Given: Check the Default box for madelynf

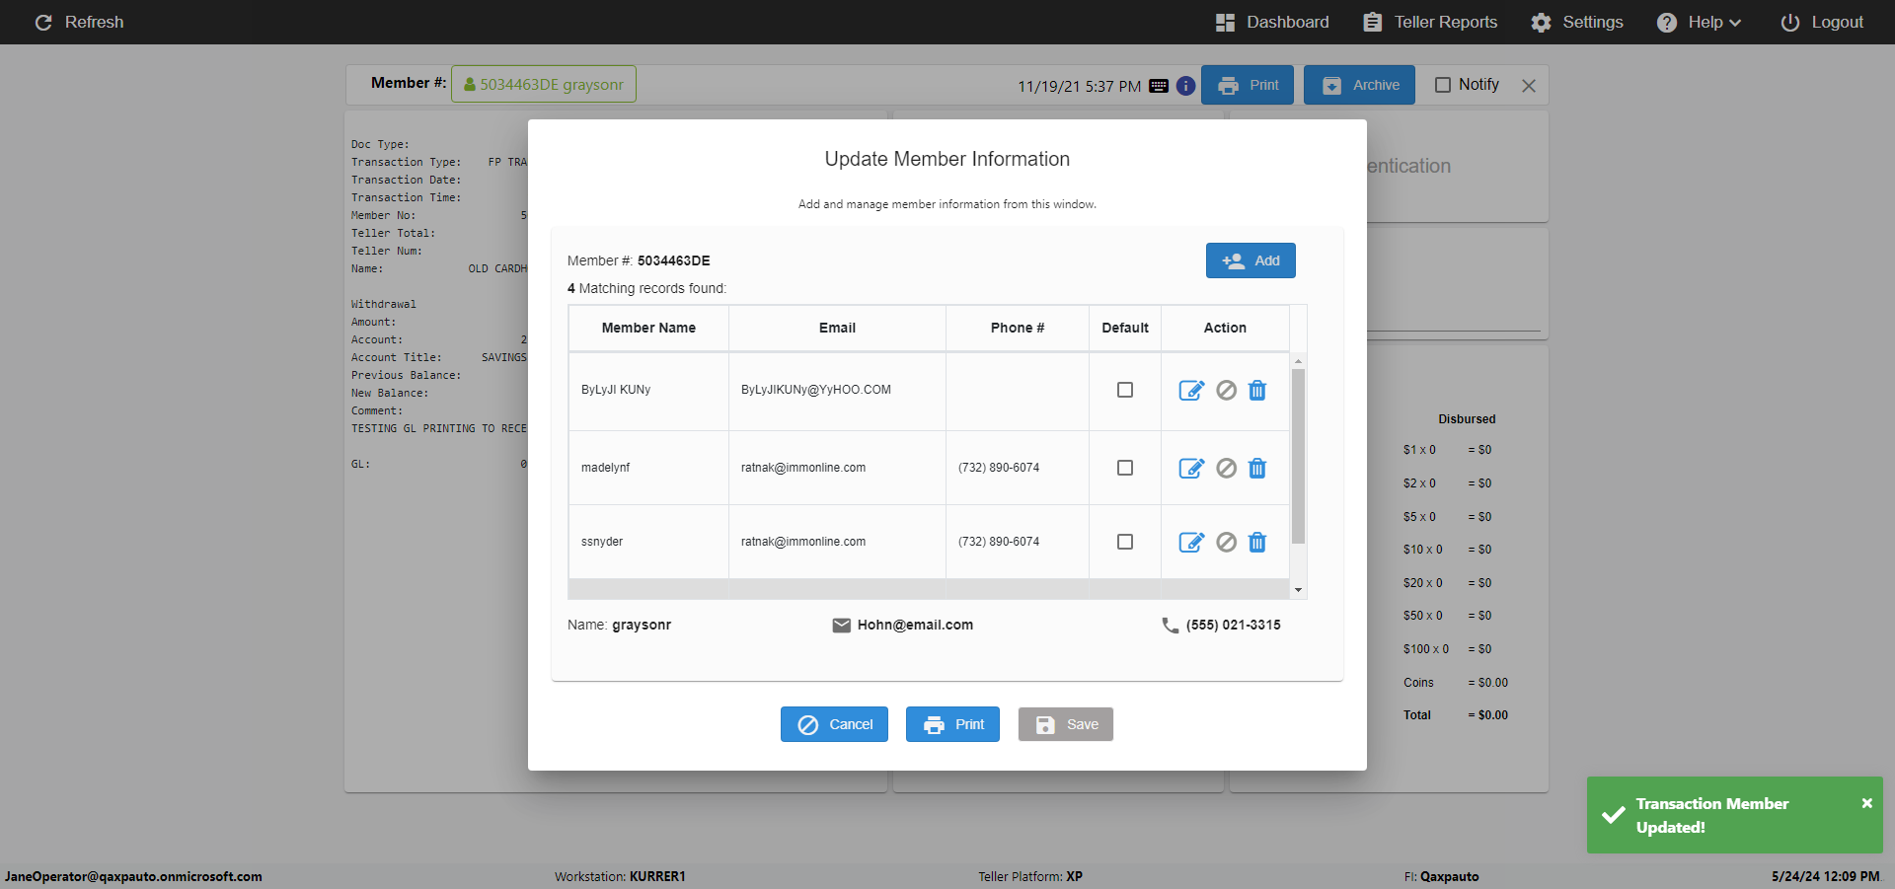Looking at the screenshot, I should tap(1125, 468).
